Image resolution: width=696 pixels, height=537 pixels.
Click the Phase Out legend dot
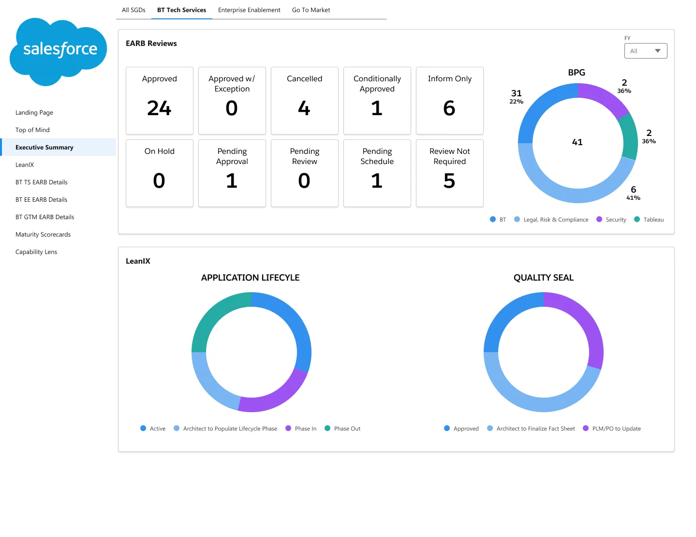pos(327,429)
